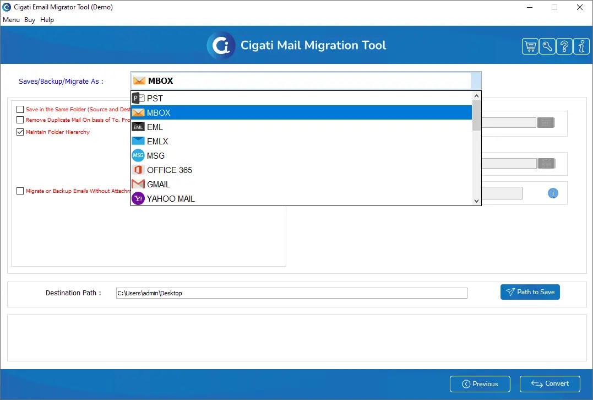Viewport: 593px width, 400px height.
Task: Click the lower grayed calendar button
Action: pyautogui.click(x=546, y=164)
